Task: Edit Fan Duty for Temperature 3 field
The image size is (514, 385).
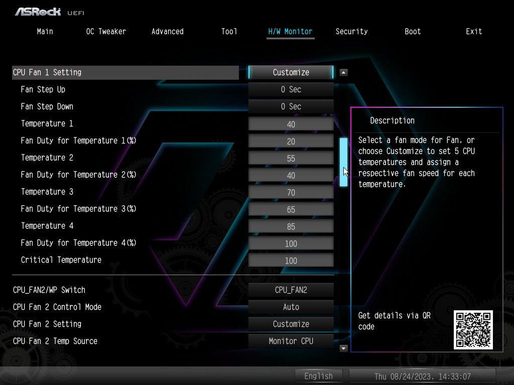Action: [291, 209]
